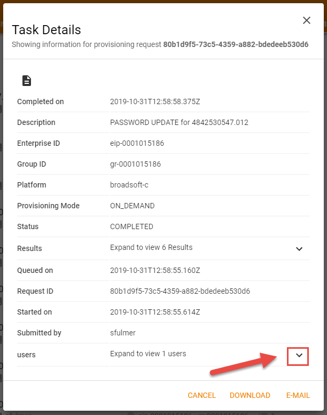Click the Submitted by value sfulmer
Screen dimensions: 327x415
pyautogui.click(x=123, y=333)
